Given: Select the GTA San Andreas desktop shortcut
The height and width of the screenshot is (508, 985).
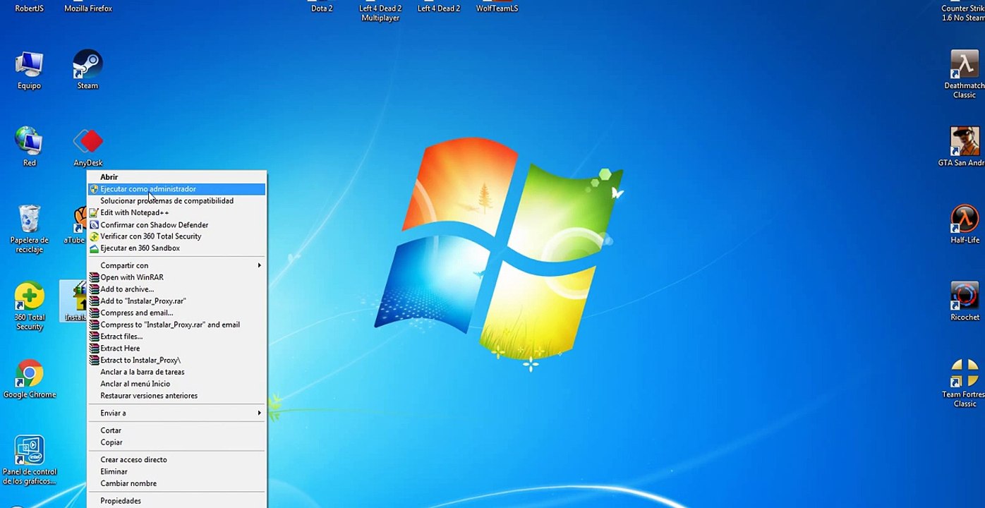Looking at the screenshot, I should (963, 146).
